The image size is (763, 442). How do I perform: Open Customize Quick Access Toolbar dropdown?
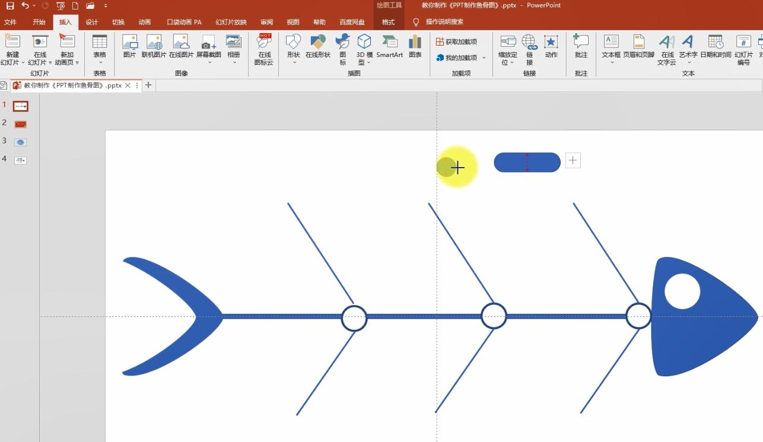click(106, 6)
